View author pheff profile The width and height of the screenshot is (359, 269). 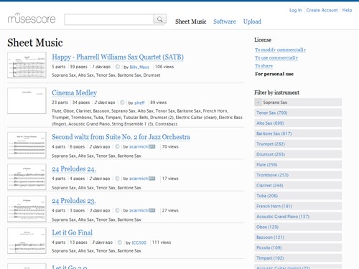[x=139, y=103]
